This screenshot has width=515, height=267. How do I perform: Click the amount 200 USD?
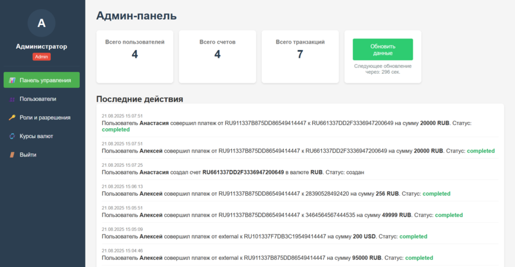[364, 237]
